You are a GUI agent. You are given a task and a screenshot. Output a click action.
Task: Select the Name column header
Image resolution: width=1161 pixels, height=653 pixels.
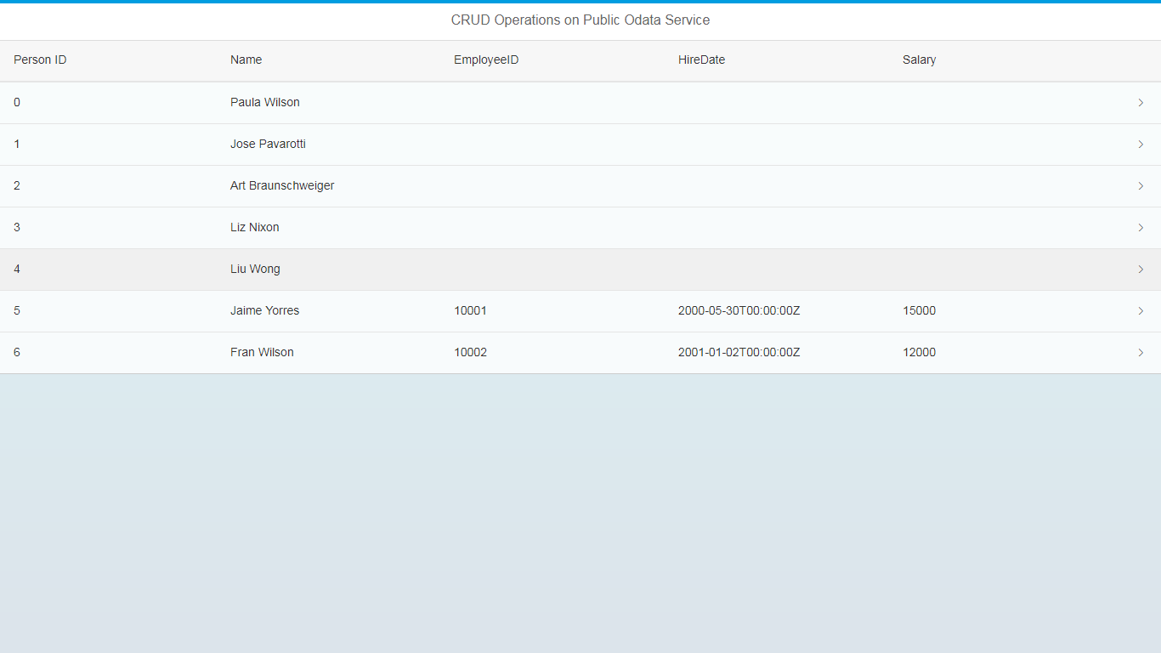[246, 60]
